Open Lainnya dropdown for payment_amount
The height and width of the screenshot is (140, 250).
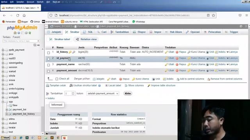[x=232, y=70]
